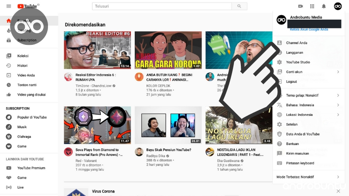Open the Tim2one - ChandraLiow channel link

(93, 86)
